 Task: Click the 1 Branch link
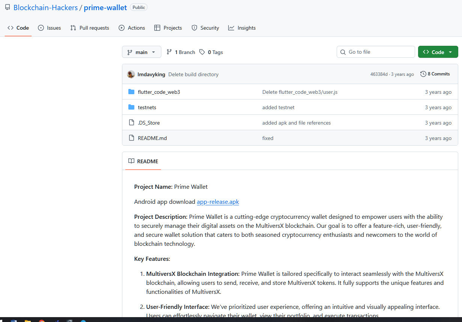coord(181,52)
